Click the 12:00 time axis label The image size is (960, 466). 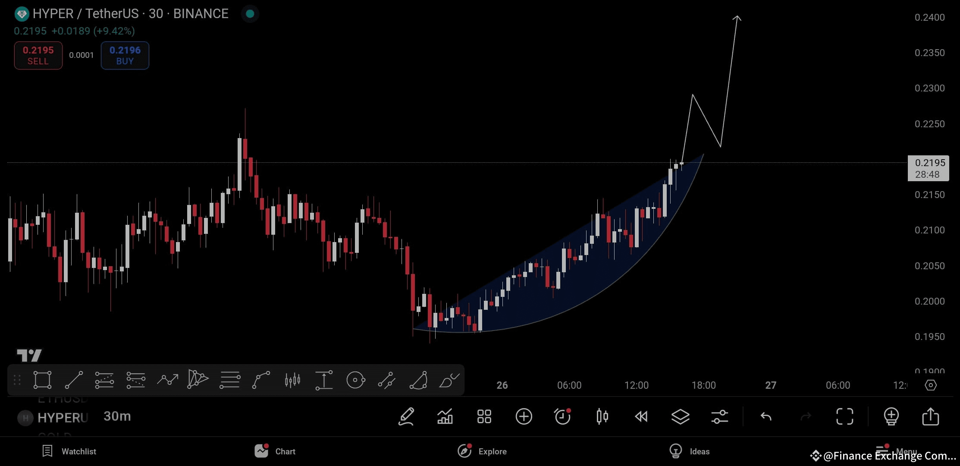636,385
